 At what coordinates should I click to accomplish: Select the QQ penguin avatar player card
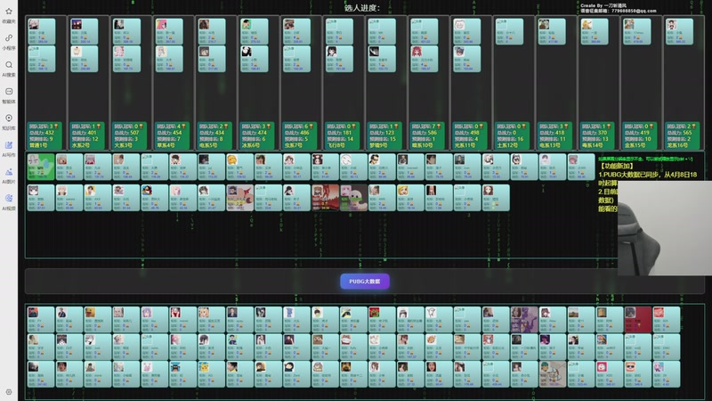pos(154,198)
